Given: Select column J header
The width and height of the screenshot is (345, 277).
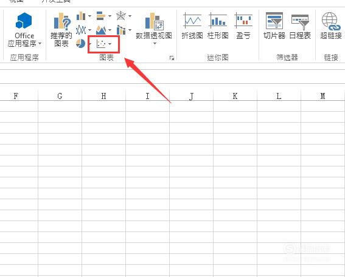Looking at the screenshot, I should point(191,96).
